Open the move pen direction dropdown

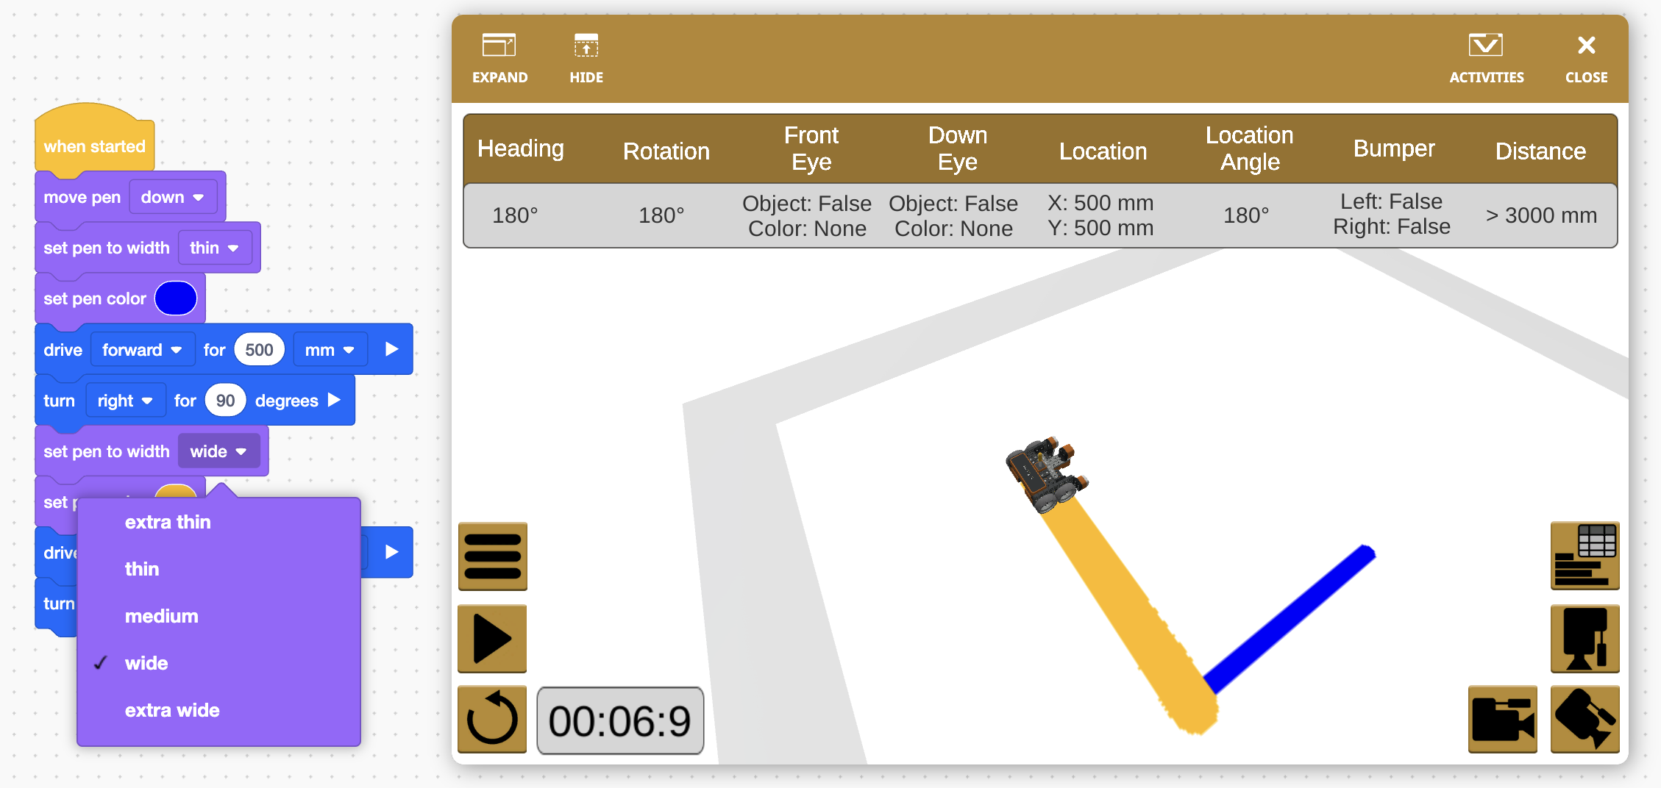[x=173, y=197]
